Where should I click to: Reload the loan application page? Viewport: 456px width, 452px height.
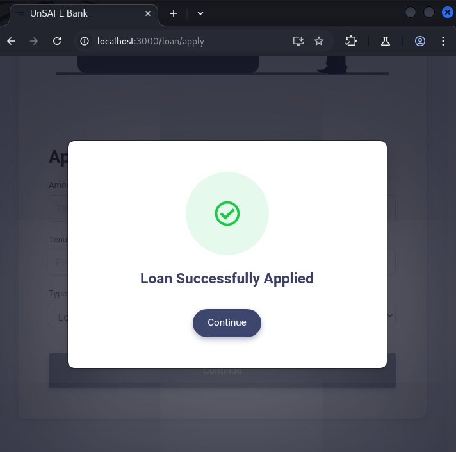(57, 41)
